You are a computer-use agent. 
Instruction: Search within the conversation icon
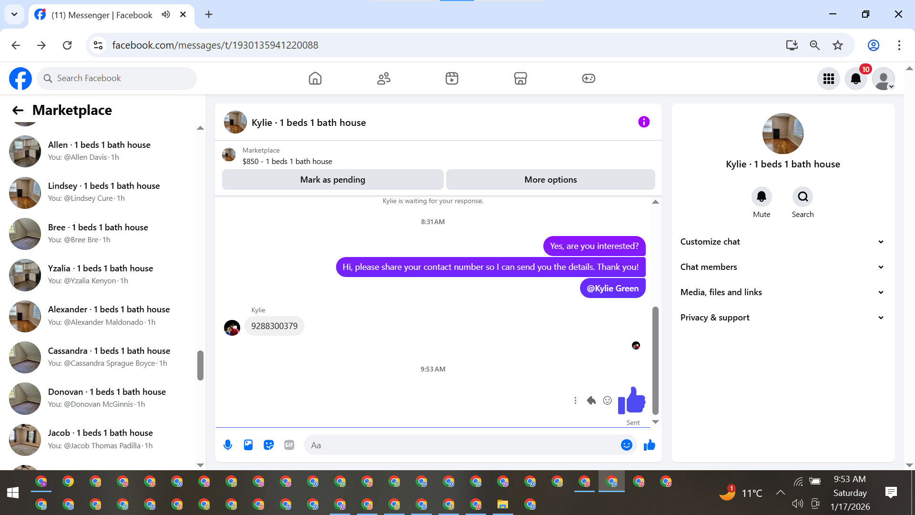(803, 196)
